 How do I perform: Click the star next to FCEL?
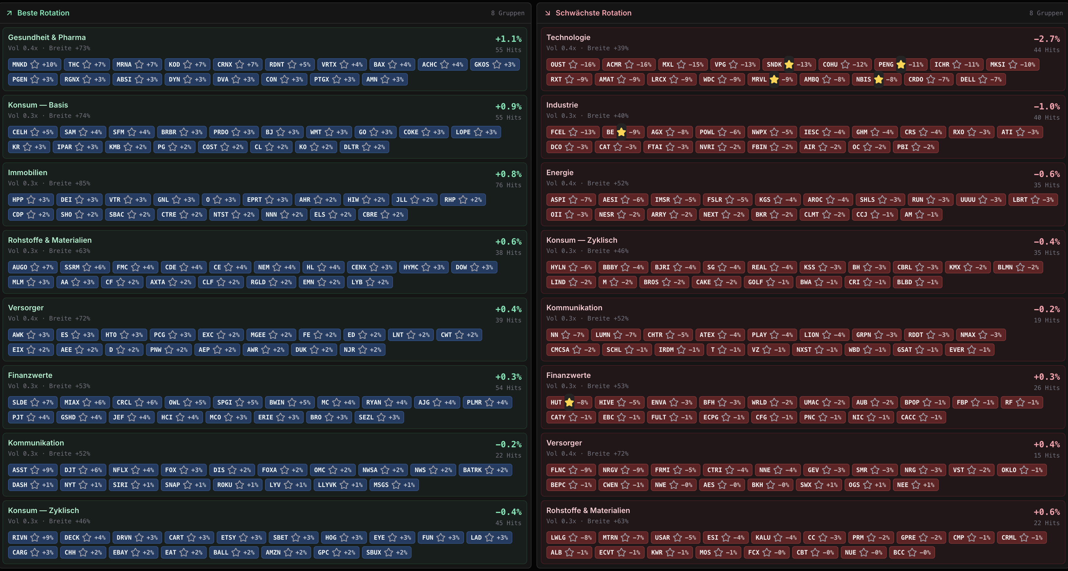[x=573, y=132]
